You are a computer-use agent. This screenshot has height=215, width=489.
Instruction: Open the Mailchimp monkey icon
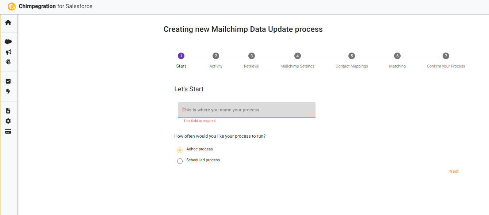[x=8, y=62]
